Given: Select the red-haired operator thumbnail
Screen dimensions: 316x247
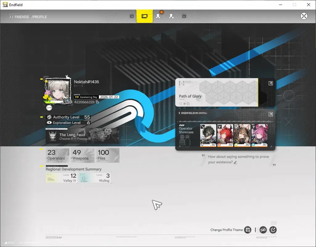Looking at the screenshot, I should click(225, 135).
